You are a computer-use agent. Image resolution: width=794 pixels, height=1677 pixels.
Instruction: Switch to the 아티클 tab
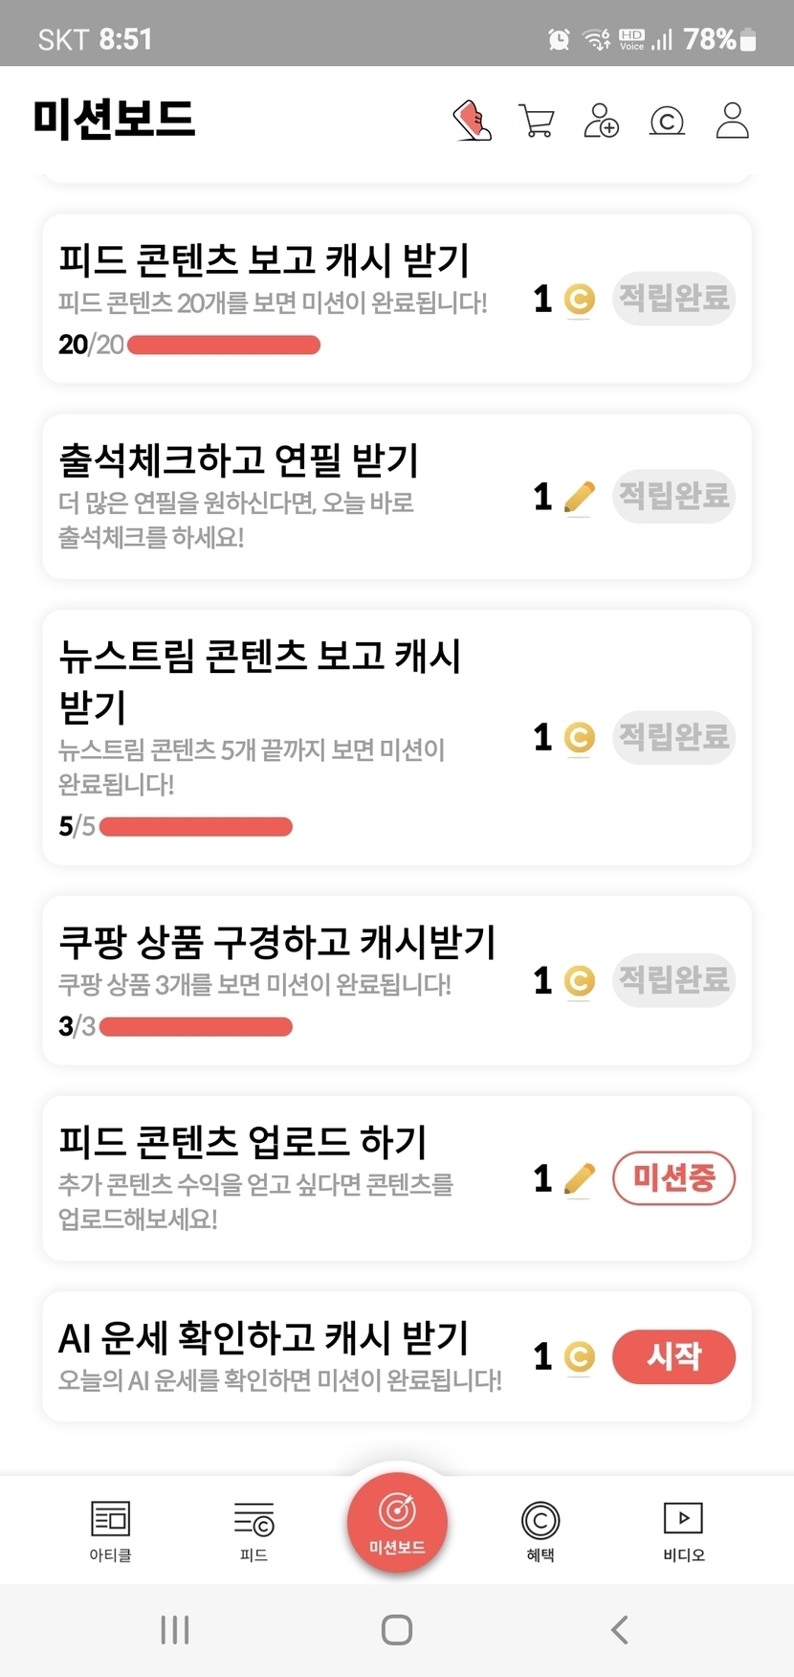click(x=110, y=1530)
